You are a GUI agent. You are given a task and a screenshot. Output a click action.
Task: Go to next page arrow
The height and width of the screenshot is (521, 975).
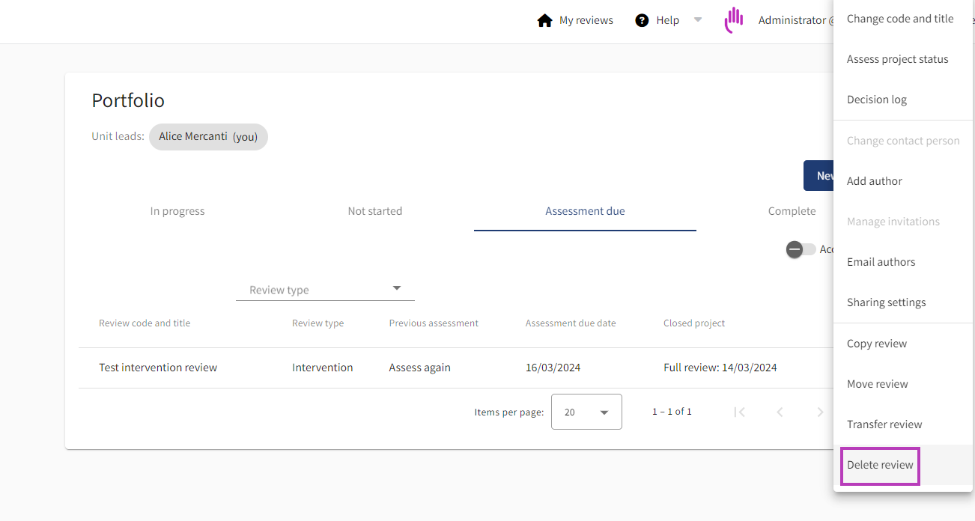click(820, 412)
